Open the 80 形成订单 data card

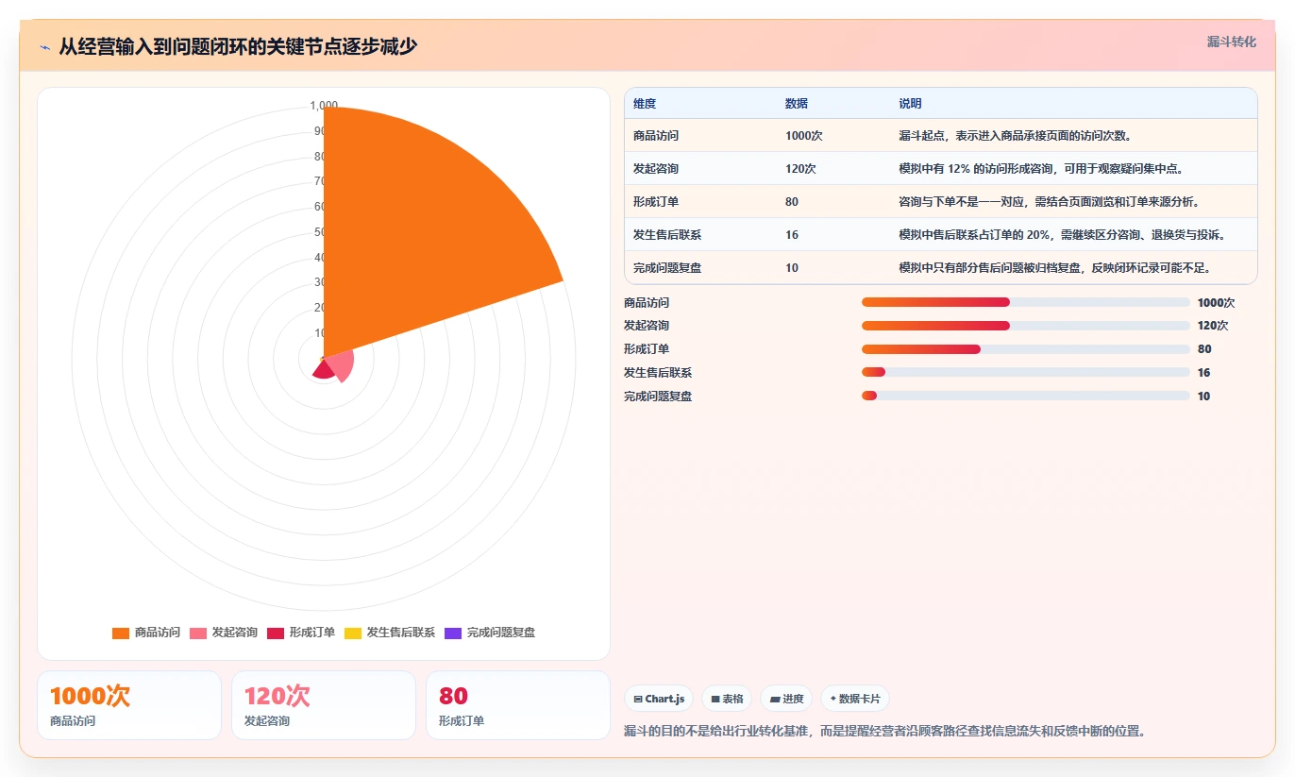518,705
